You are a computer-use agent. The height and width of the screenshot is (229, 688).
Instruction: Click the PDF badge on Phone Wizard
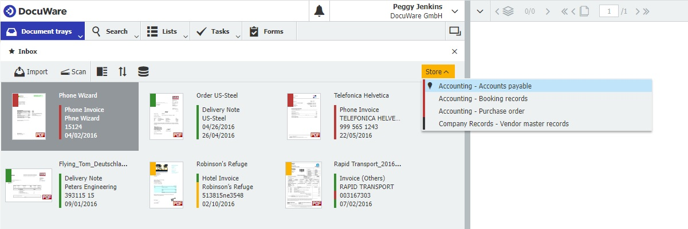pos(40,135)
